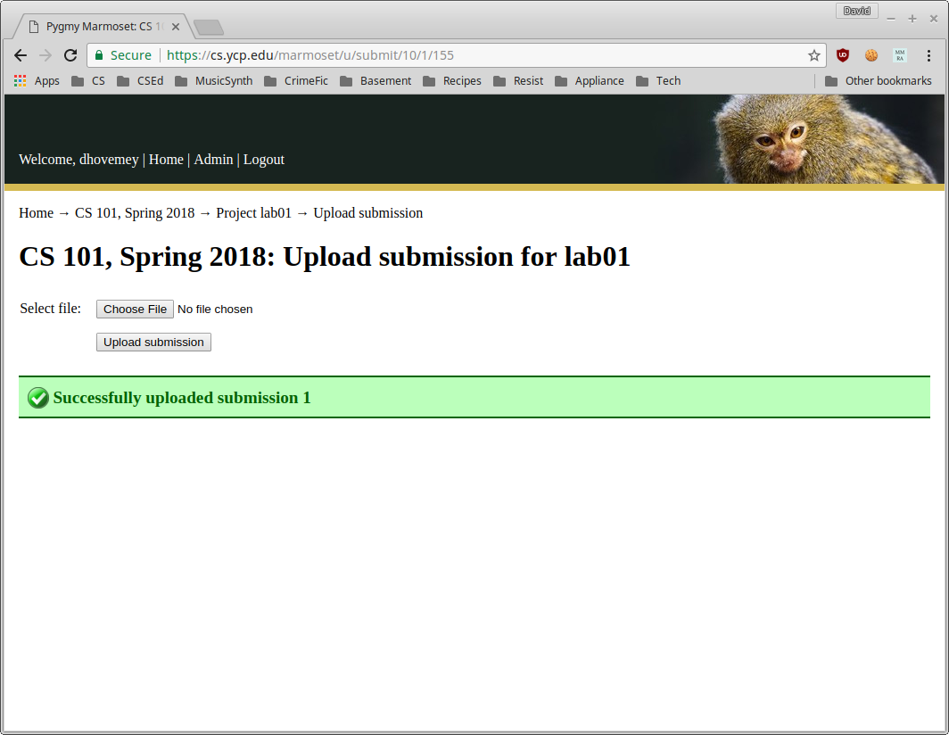Open the CS bookmarks folder
This screenshot has height=735, width=949.
(x=88, y=81)
